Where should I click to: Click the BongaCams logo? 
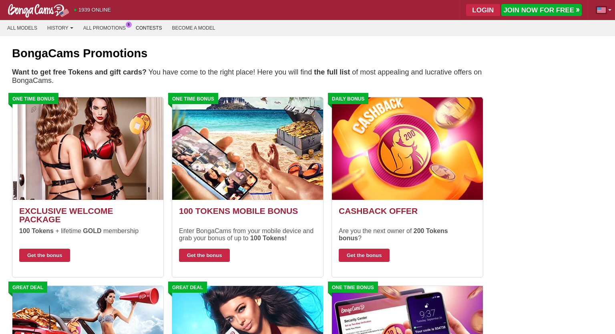click(38, 10)
